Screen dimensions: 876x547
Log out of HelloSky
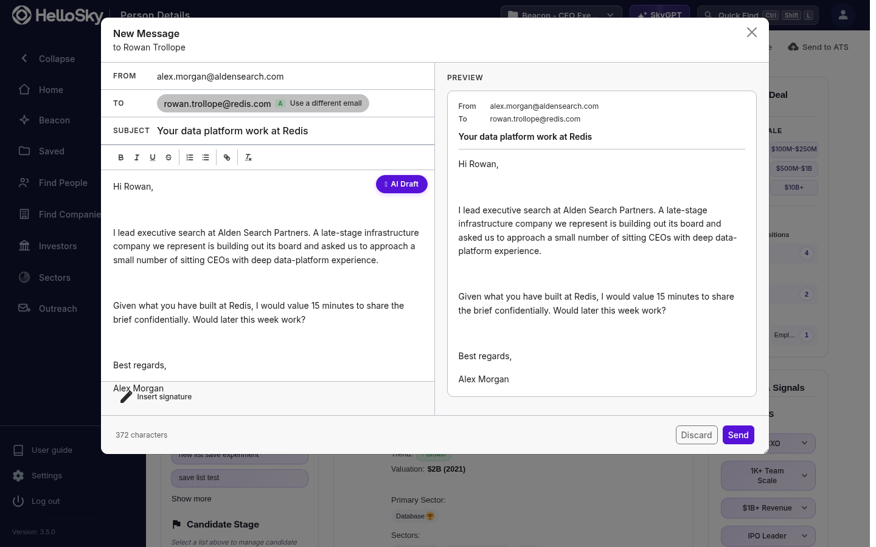[36, 501]
